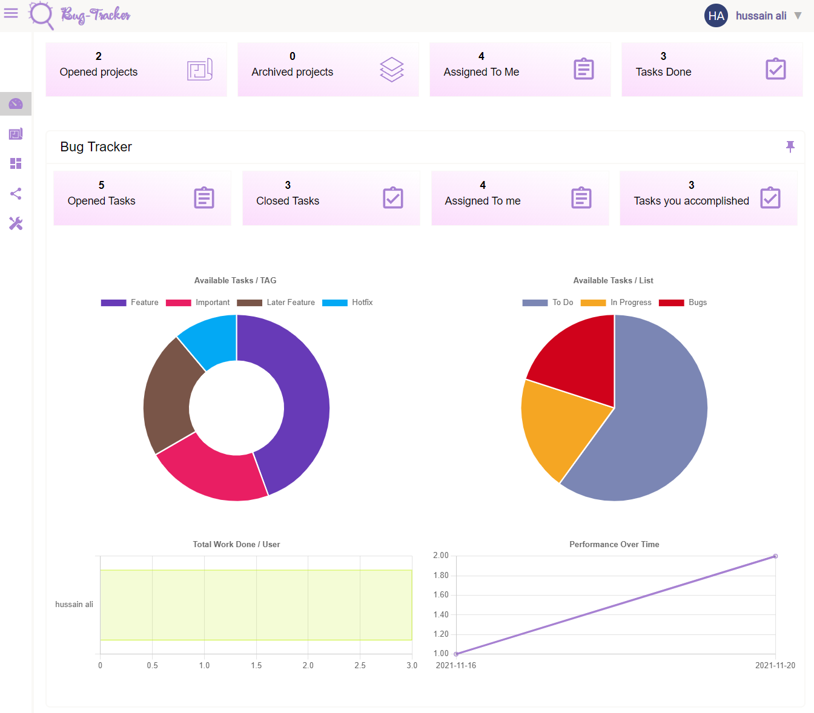Click hussain ali's bar in Total Work Done chart
This screenshot has width=814, height=713.
[254, 603]
